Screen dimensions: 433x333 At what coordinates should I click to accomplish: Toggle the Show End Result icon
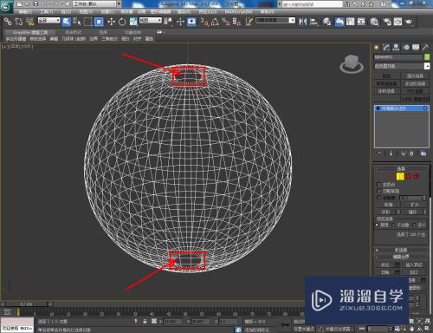(x=391, y=153)
